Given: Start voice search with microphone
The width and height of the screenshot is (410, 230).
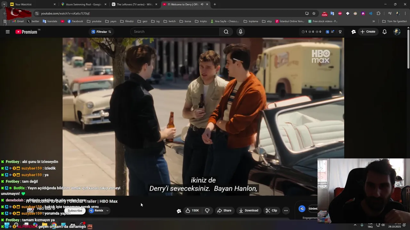Looking at the screenshot, I should (x=241, y=32).
